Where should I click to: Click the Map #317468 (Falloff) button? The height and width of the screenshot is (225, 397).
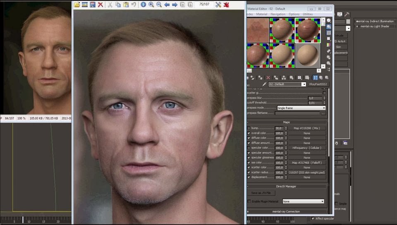click(x=307, y=163)
